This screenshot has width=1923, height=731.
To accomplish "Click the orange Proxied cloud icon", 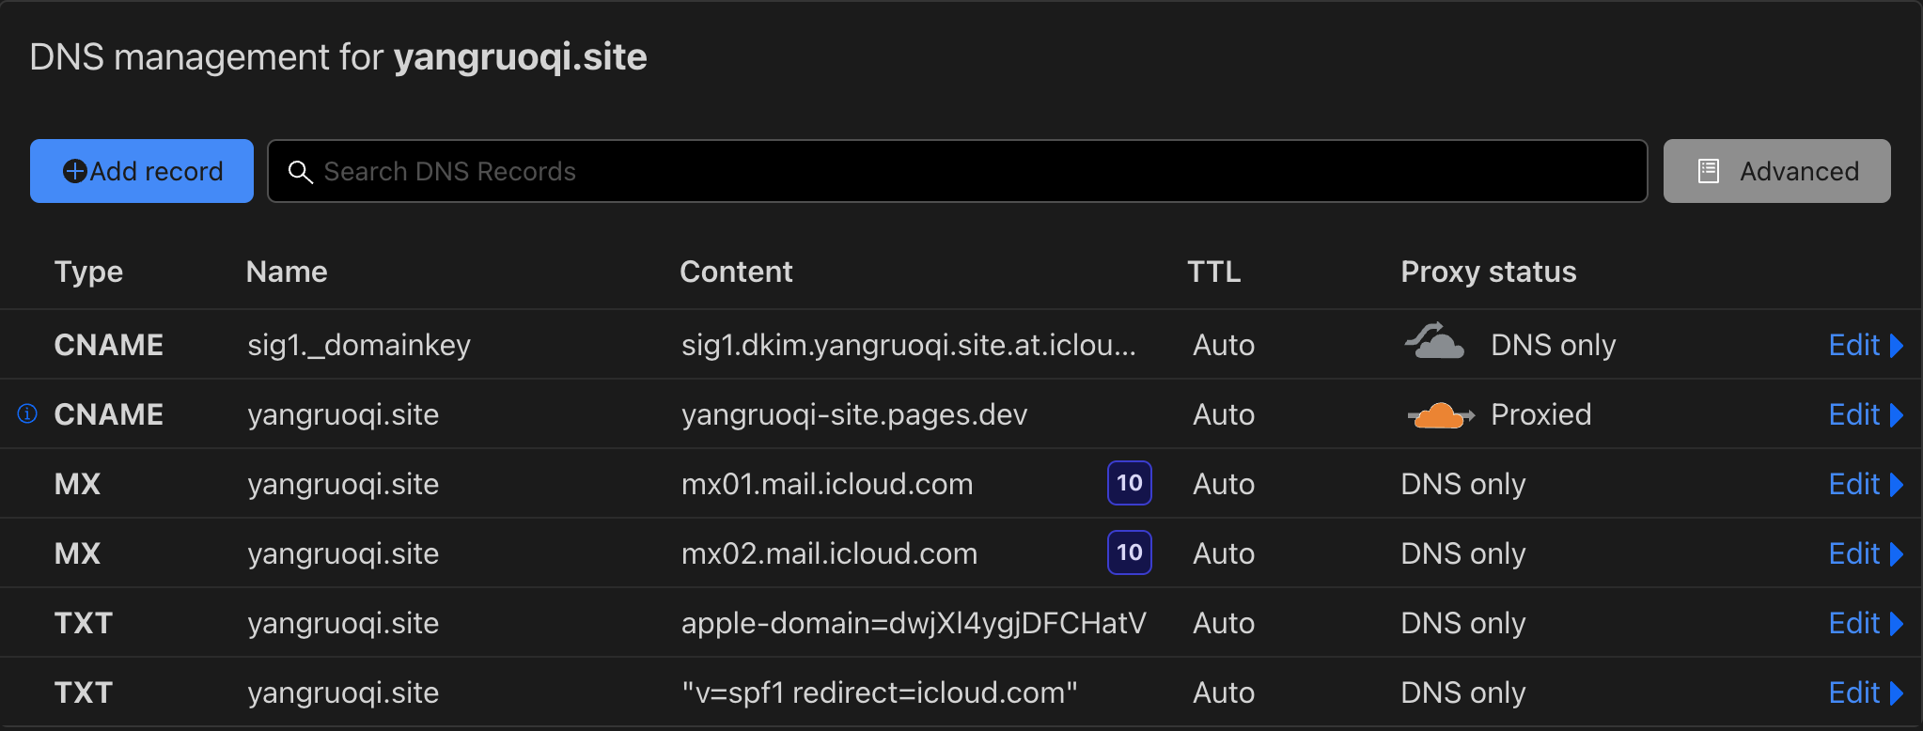I will [1439, 414].
